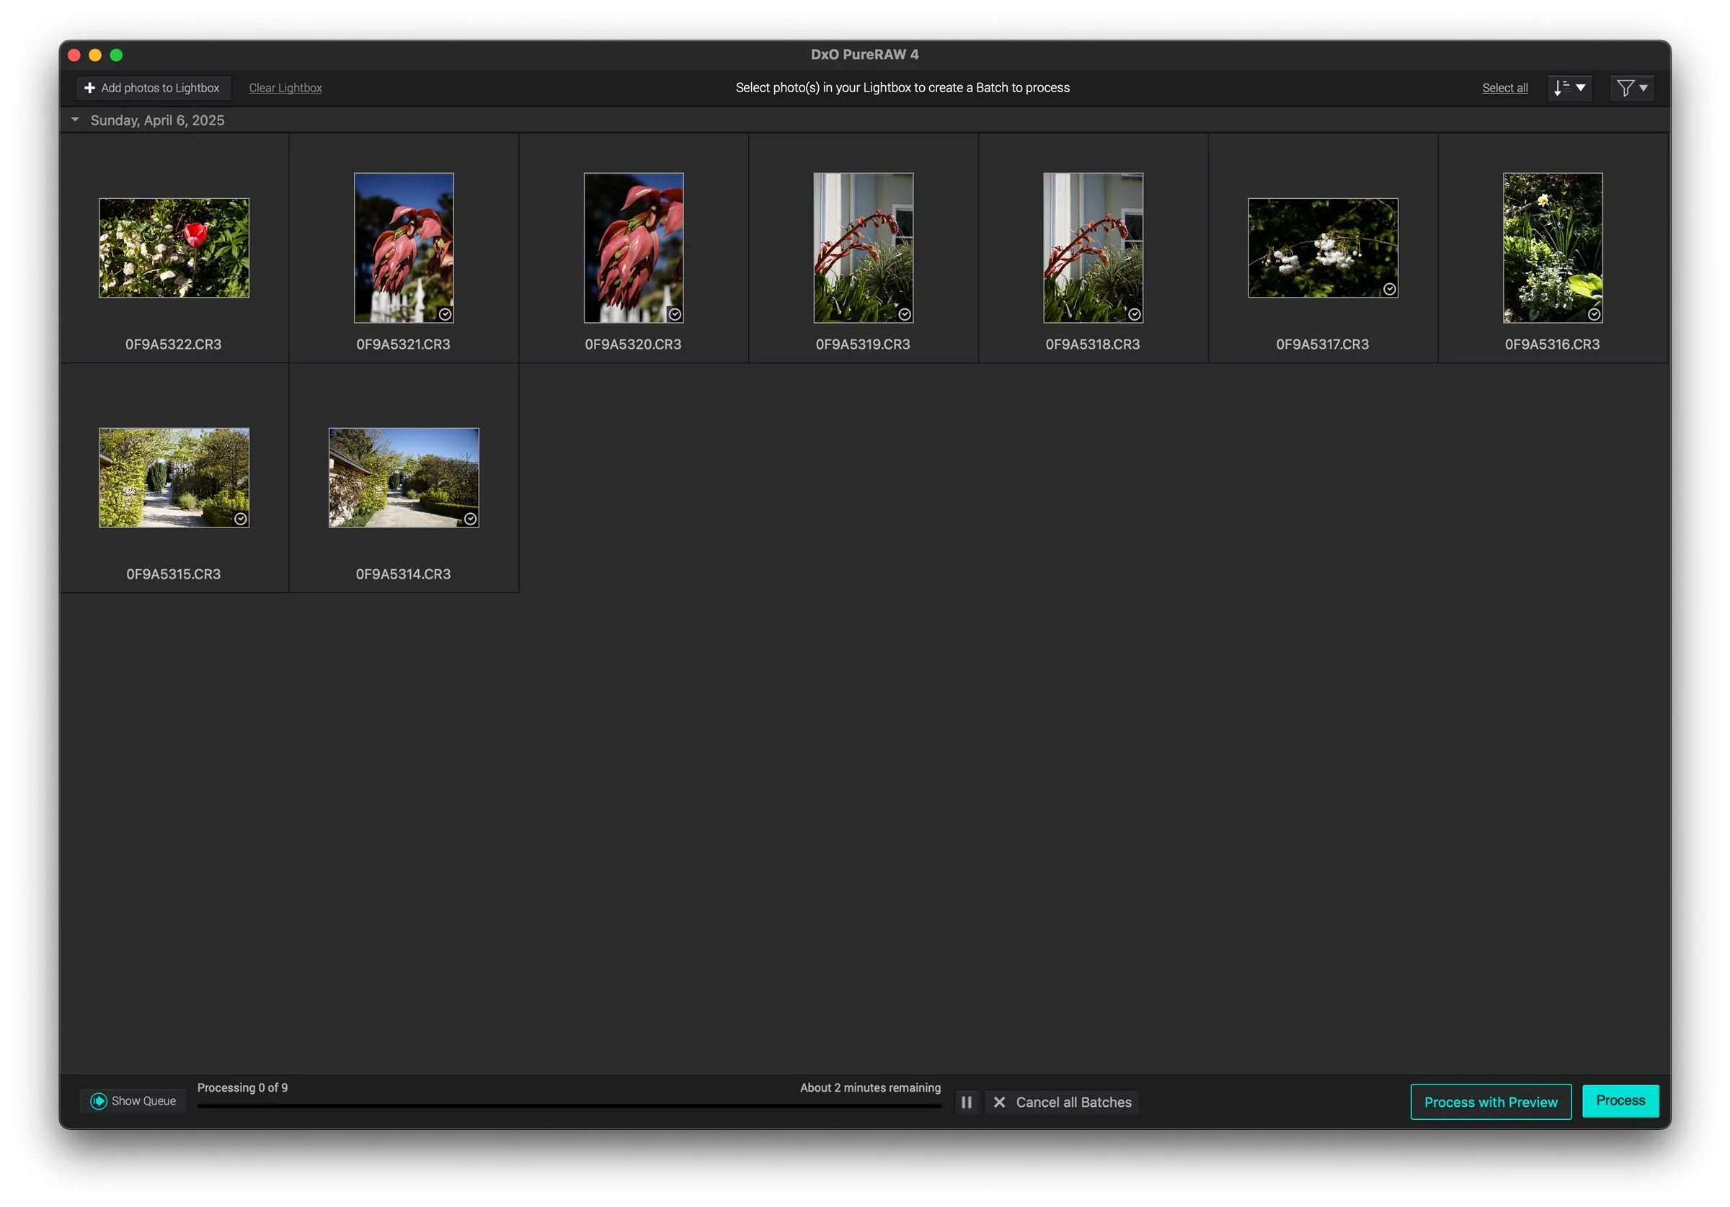Click the X icon beside Cancel all Batches
Image resolution: width=1730 pixels, height=1207 pixels.
[999, 1103]
